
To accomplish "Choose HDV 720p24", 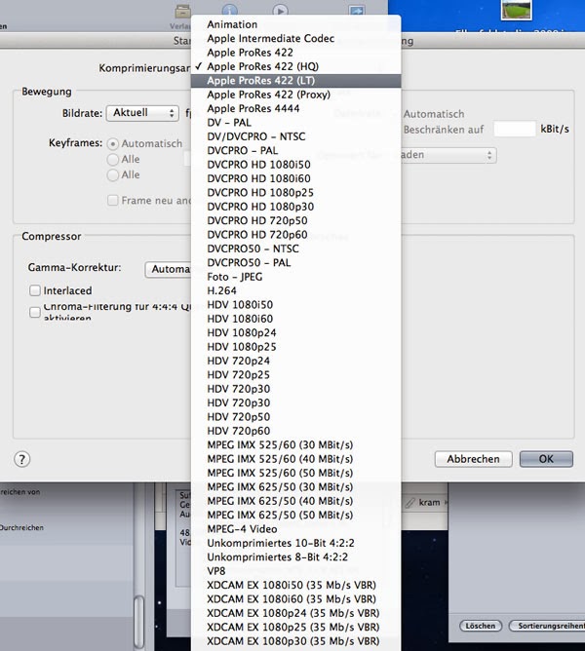I will (x=295, y=361).
